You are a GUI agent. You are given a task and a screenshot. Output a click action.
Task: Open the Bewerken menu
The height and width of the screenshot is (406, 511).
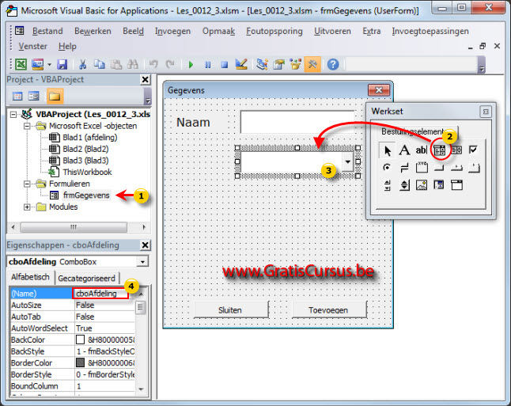[93, 31]
